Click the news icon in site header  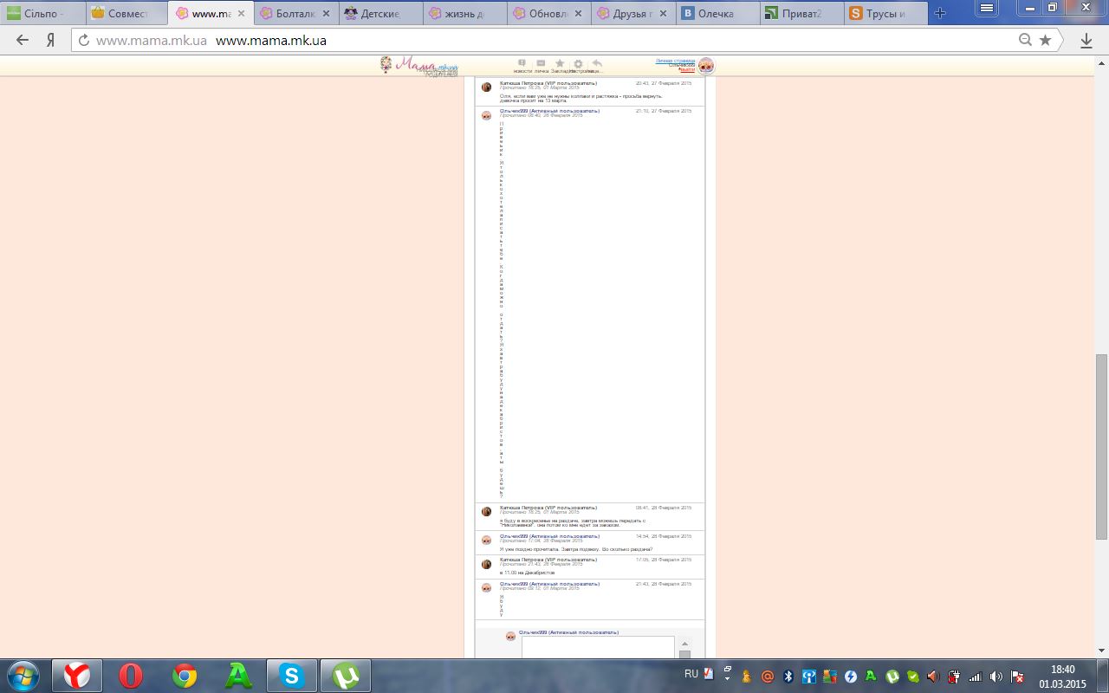click(522, 64)
